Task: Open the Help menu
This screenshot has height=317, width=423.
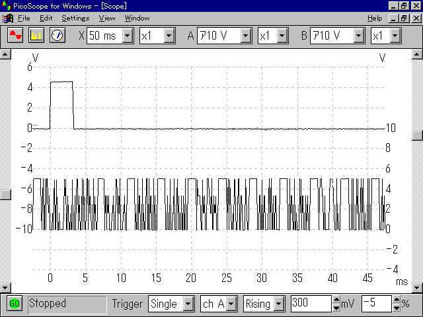Action: tap(375, 18)
